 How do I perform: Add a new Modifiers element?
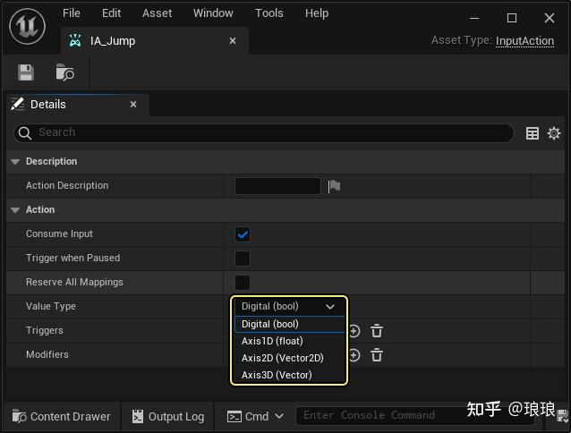354,355
